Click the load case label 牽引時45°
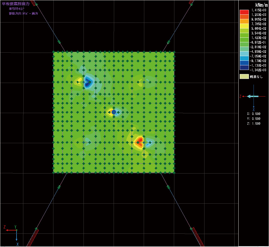 pos(17,9)
